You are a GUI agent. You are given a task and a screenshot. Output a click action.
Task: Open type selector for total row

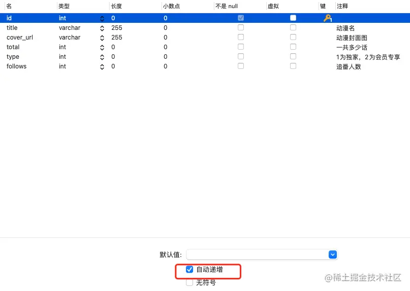(102, 48)
